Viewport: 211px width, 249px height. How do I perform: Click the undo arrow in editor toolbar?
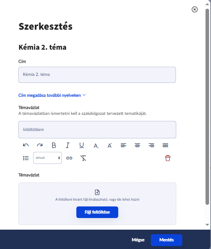click(26, 145)
